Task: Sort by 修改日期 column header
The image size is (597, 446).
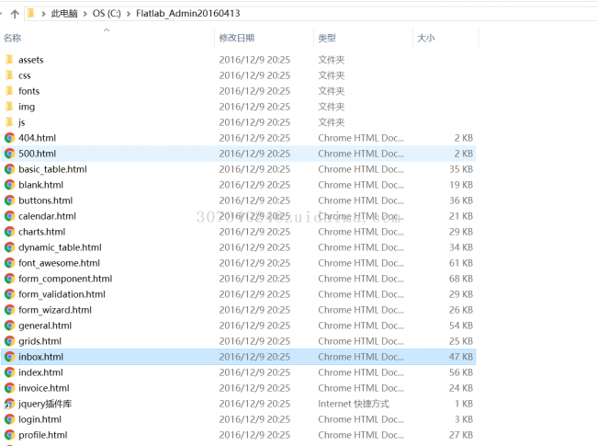Action: point(236,38)
